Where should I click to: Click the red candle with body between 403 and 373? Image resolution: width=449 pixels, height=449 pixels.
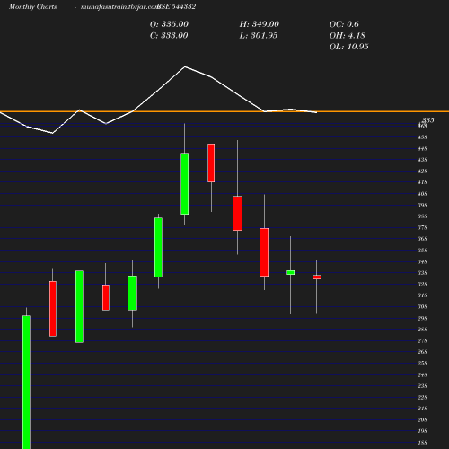[x=238, y=213]
